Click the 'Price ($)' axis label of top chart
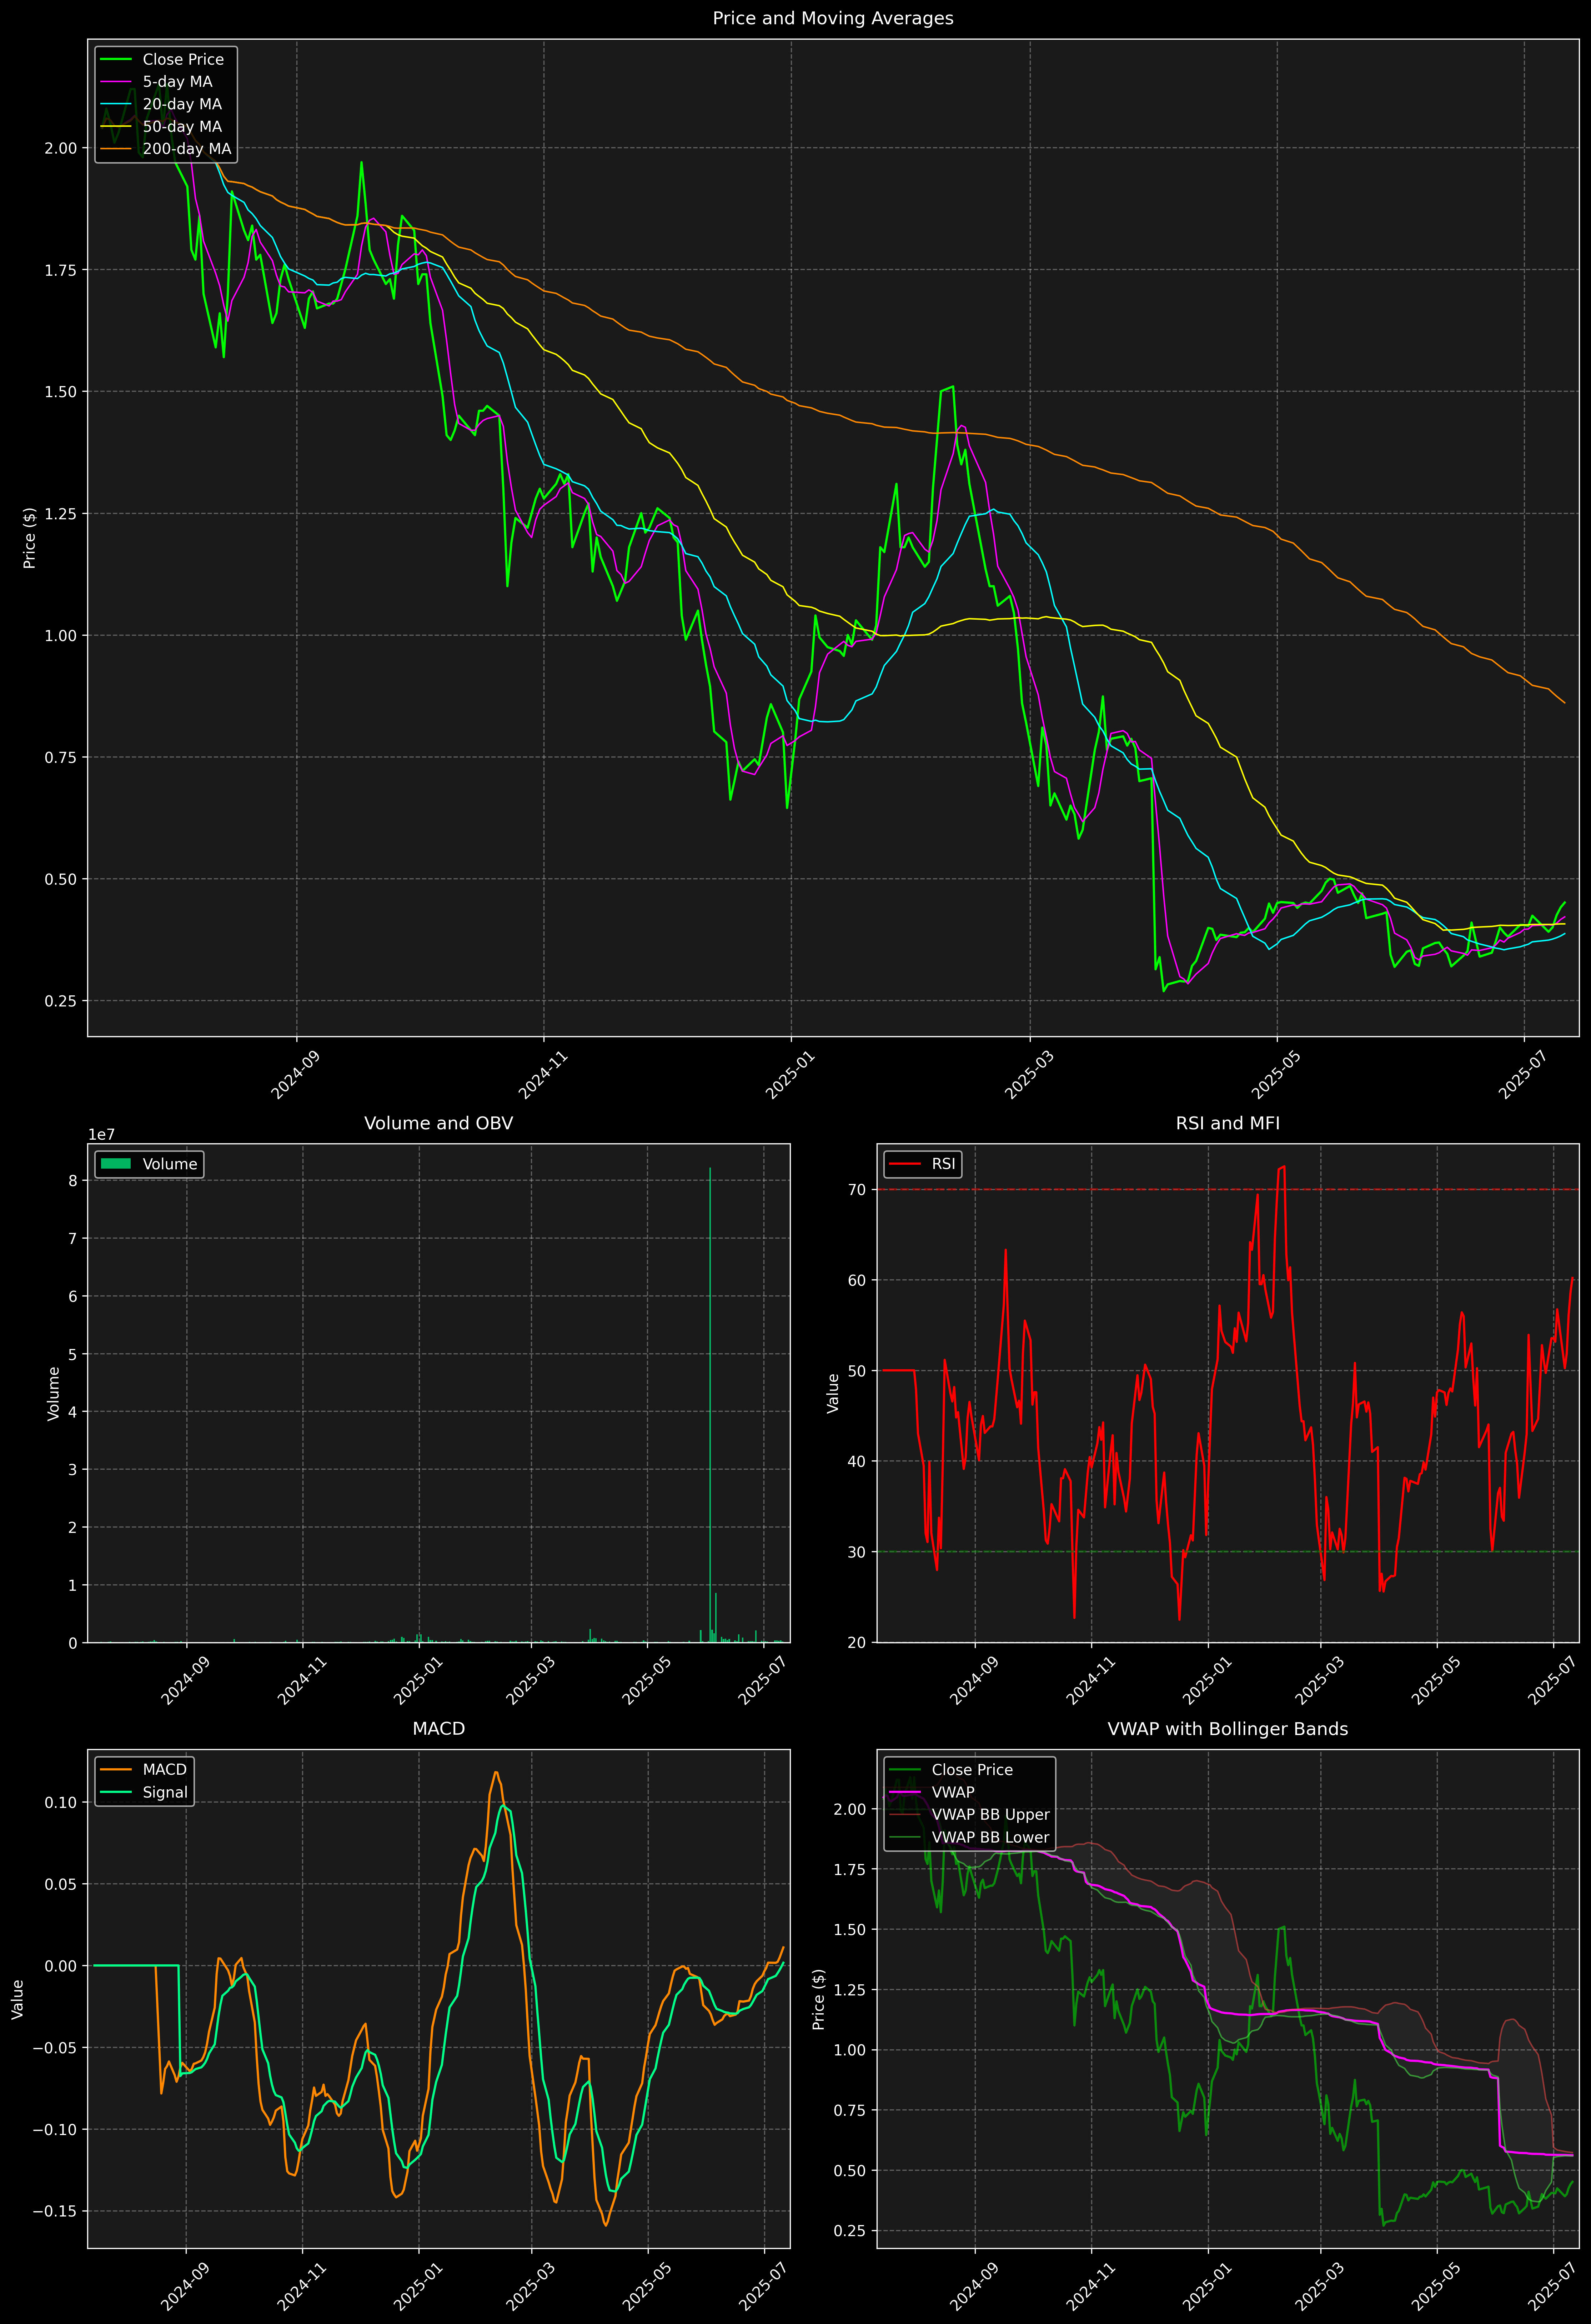Image resolution: width=1591 pixels, height=2324 pixels. [x=30, y=538]
